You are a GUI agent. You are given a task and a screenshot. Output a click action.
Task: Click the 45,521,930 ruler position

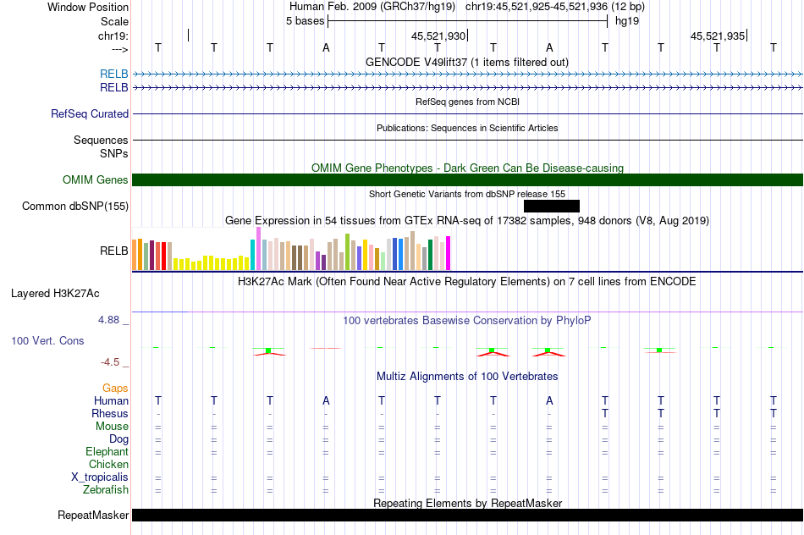pyautogui.click(x=438, y=36)
